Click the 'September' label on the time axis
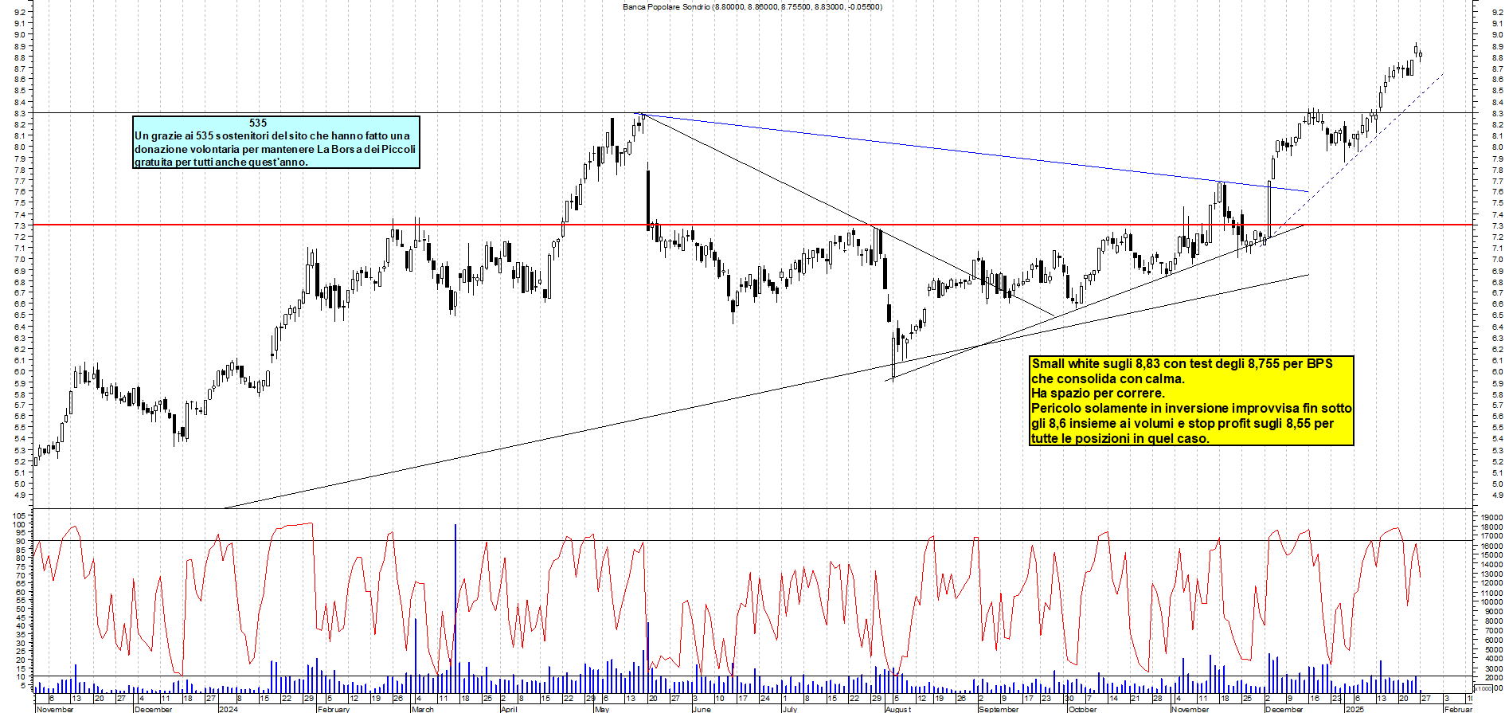Image resolution: width=1505 pixels, height=713 pixels. (x=999, y=709)
